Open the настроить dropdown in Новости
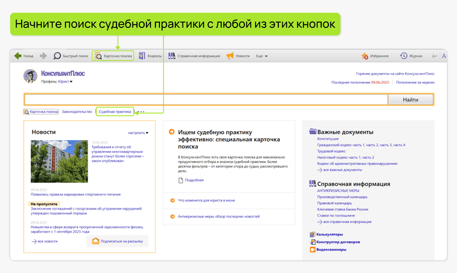457x273 pixels. click(138, 133)
